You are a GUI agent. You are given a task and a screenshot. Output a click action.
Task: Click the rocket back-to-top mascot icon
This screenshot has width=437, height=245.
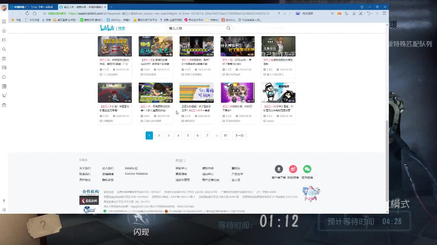[x=311, y=194]
